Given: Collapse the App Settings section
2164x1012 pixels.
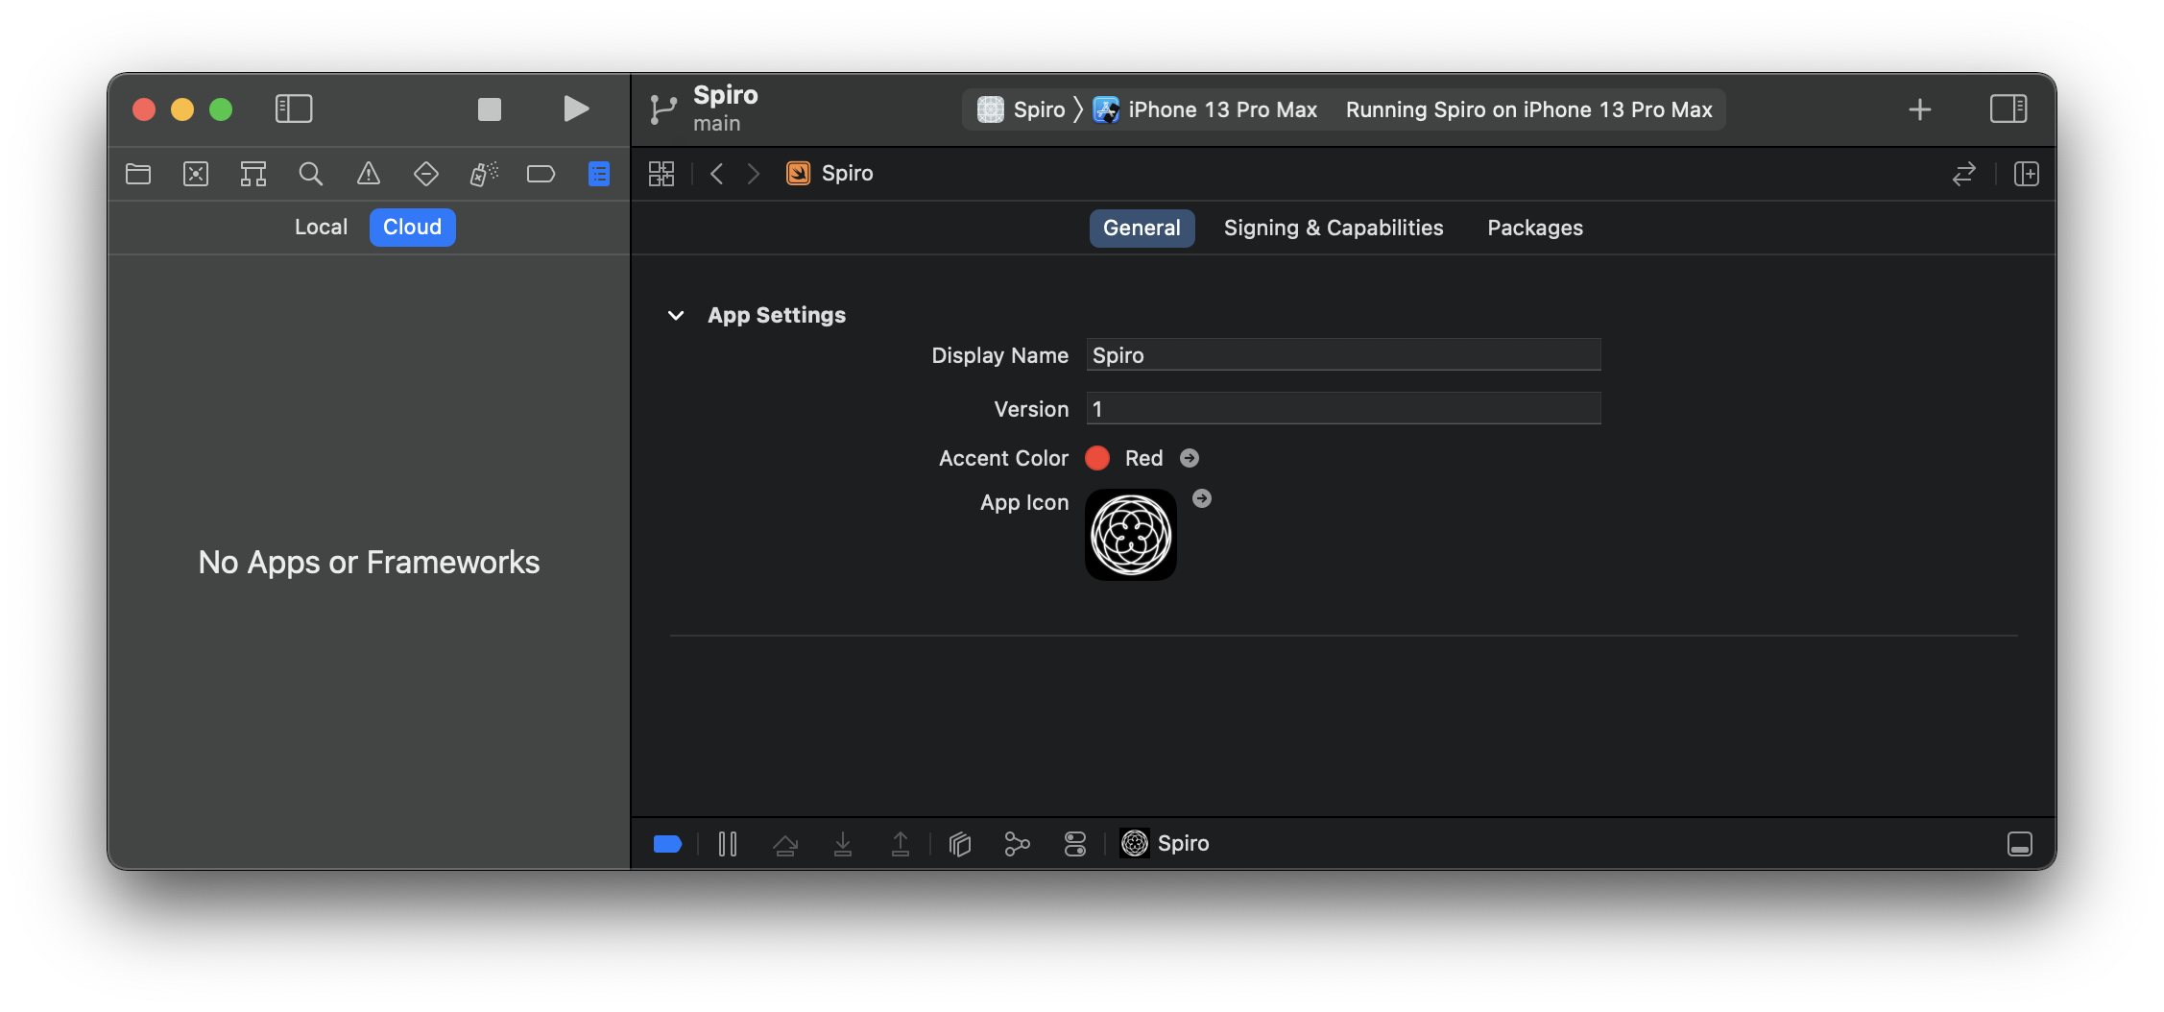Looking at the screenshot, I should pyautogui.click(x=676, y=315).
